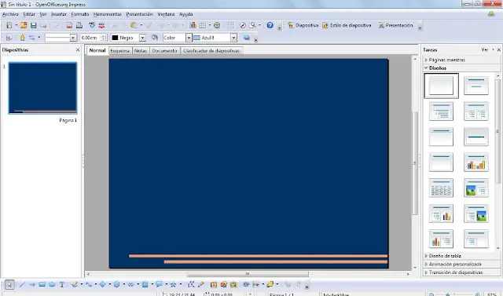503x296 pixels.
Task: Insert a table with the grid icon
Action: [x=203, y=25]
